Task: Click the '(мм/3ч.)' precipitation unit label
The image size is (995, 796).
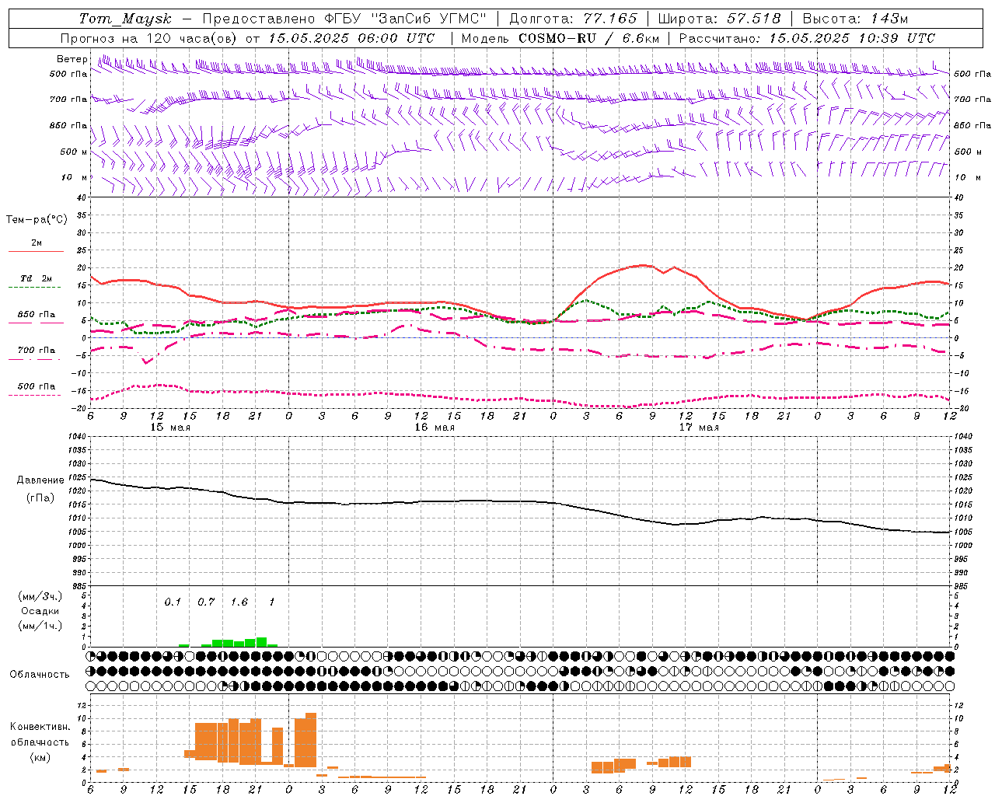Action: click(40, 596)
